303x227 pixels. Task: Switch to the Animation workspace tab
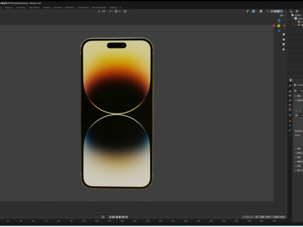click(x=58, y=8)
